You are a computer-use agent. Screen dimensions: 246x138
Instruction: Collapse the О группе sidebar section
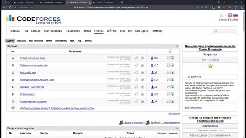[186, 77]
